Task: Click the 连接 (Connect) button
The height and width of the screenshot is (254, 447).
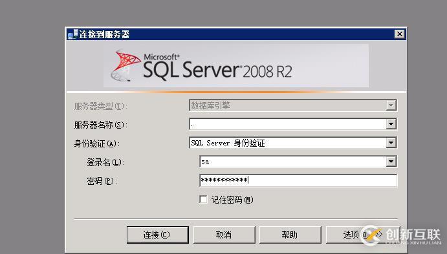Action: click(x=158, y=235)
